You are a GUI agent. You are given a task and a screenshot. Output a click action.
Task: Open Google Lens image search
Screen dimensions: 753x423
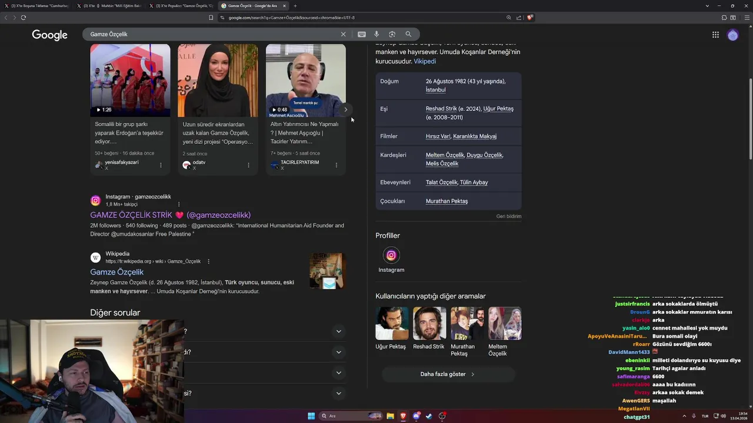(392, 34)
